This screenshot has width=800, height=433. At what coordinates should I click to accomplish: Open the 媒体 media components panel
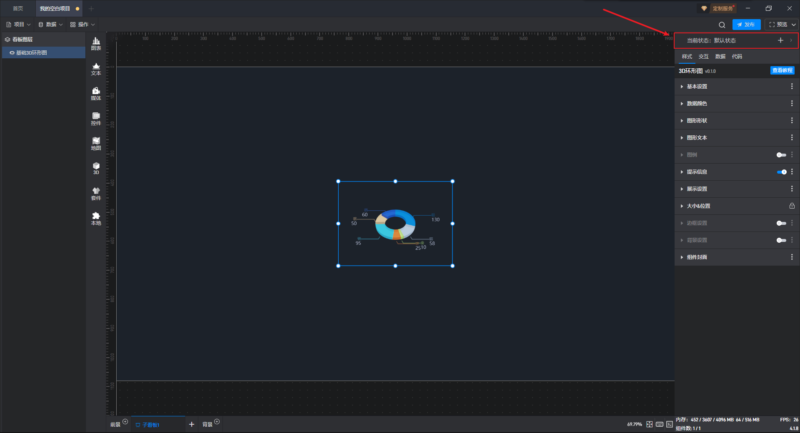pyautogui.click(x=96, y=94)
